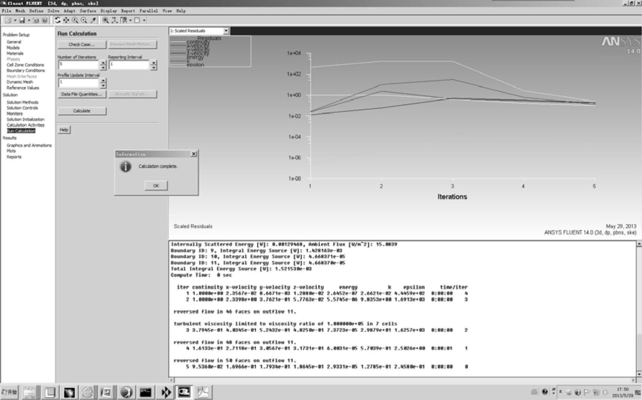Click OK in the Information dialog

click(x=156, y=186)
